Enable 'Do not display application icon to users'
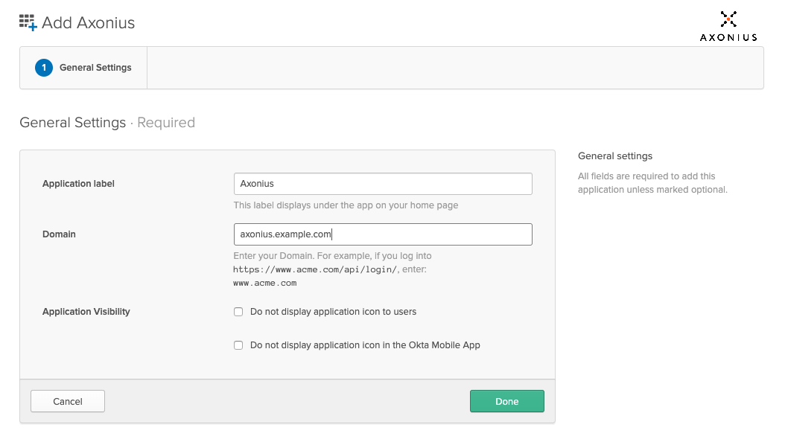This screenshot has height=439, width=788. pyautogui.click(x=239, y=312)
